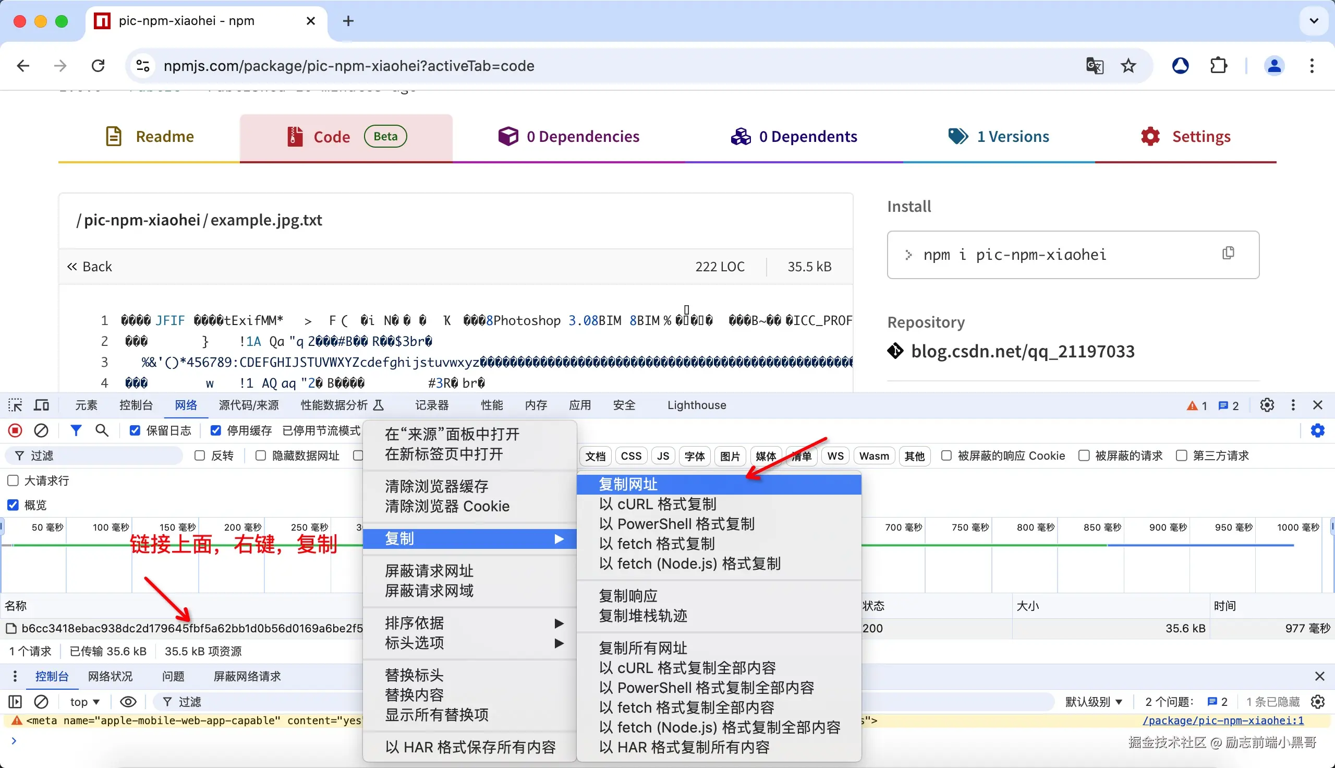Toggle the device emulation toolbar

click(41, 404)
